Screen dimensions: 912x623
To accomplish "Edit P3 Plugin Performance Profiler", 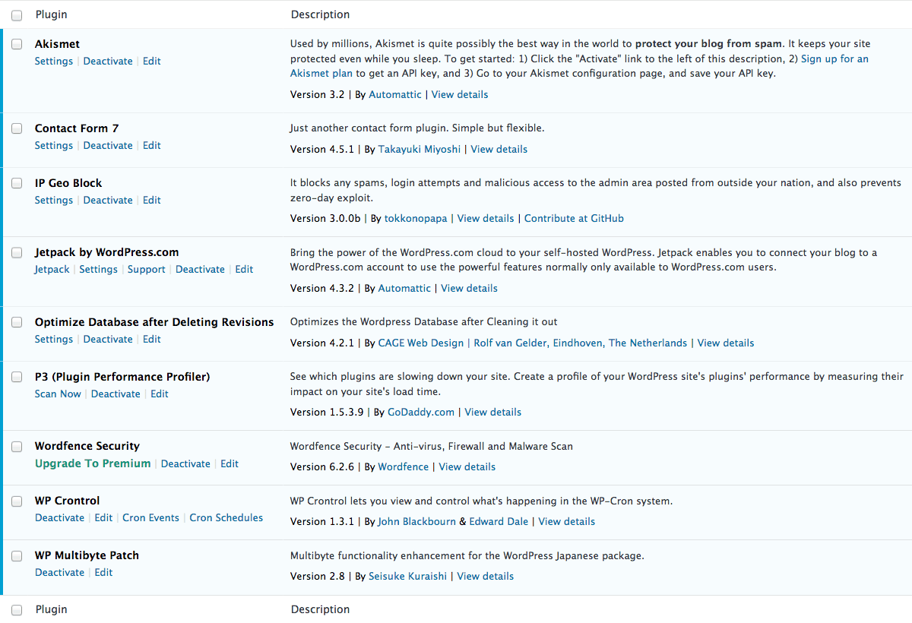I will (160, 394).
